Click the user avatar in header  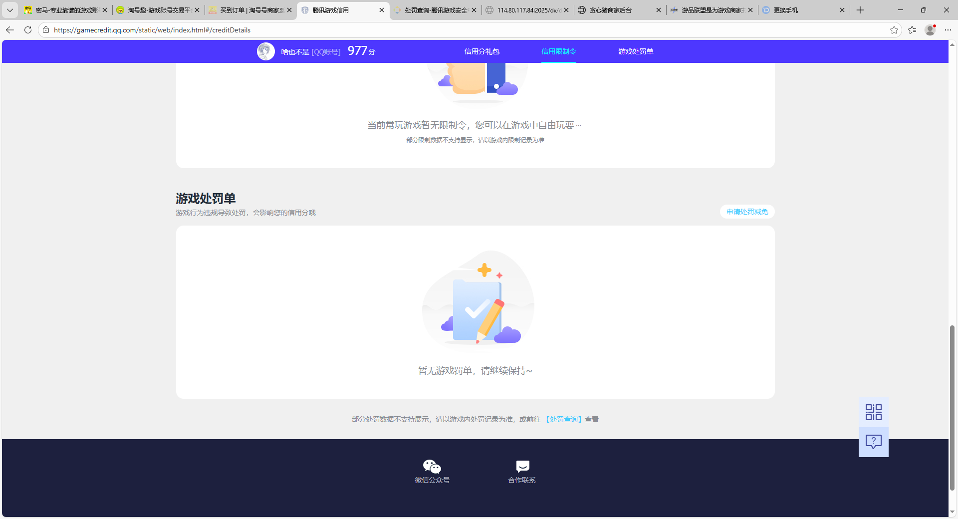tap(265, 51)
